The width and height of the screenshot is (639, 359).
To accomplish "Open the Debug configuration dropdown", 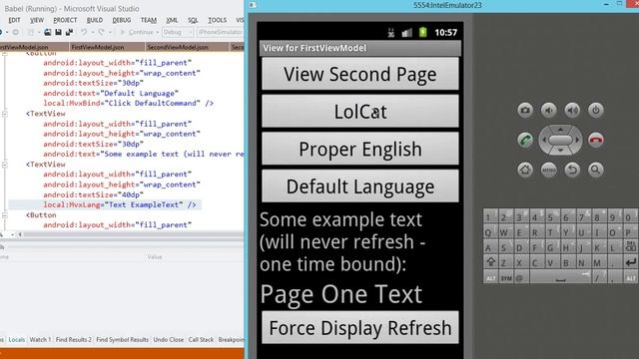I will coord(178,32).
